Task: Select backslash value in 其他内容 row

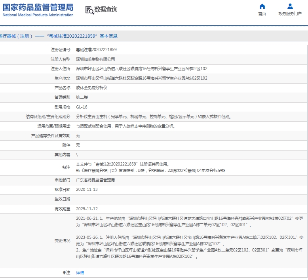Action: [x=77, y=154]
